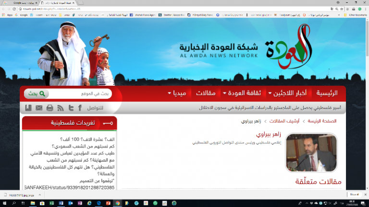Click the author portrait photo

311,152
